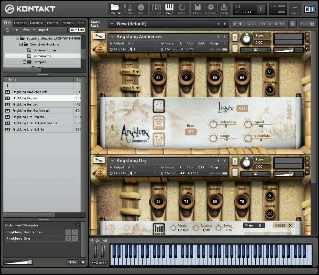
Task: Show the Info pane icon
Action: pyautogui.click(x=141, y=9)
